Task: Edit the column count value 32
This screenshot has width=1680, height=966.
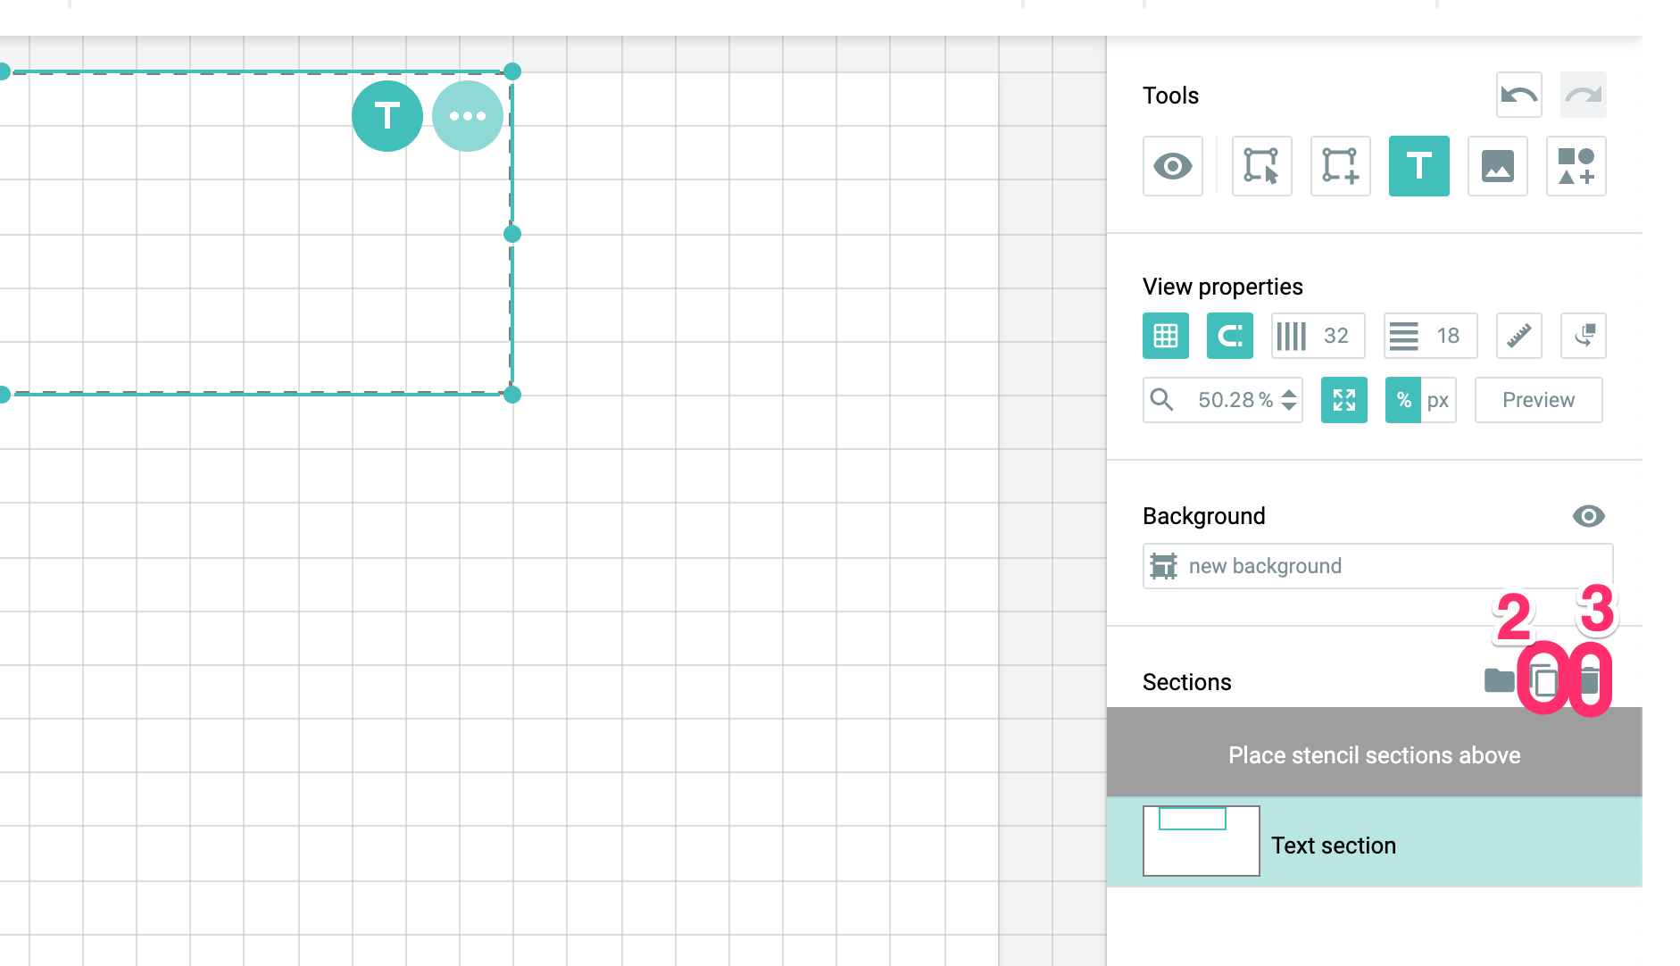Action: [x=1318, y=336]
